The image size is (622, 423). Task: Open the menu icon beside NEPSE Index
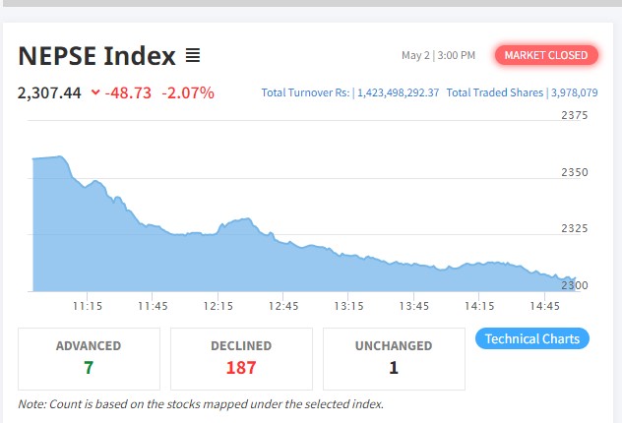tap(193, 56)
